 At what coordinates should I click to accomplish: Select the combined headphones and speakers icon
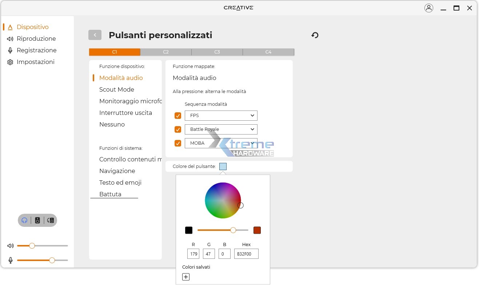pyautogui.click(x=51, y=220)
